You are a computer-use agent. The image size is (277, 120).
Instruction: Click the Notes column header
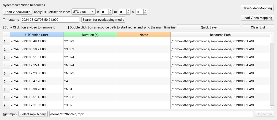144,35
